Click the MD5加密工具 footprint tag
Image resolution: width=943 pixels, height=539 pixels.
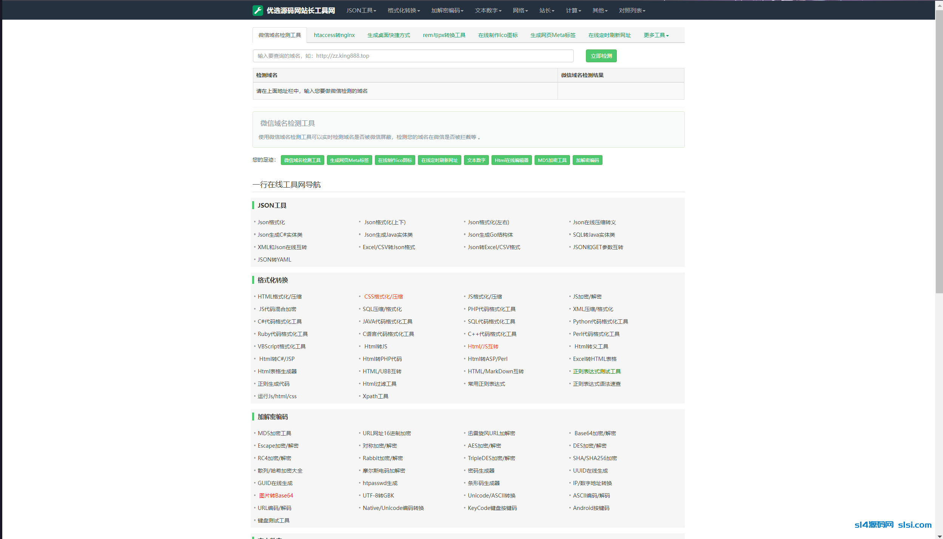pos(552,160)
